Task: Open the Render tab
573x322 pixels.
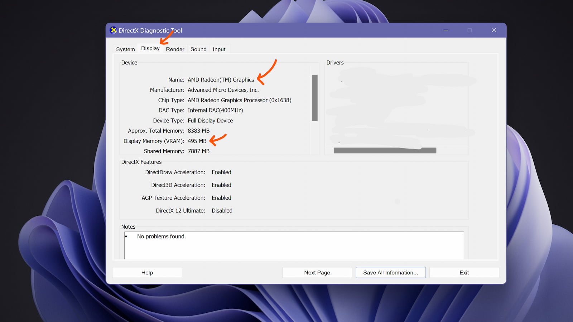Action: (175, 49)
